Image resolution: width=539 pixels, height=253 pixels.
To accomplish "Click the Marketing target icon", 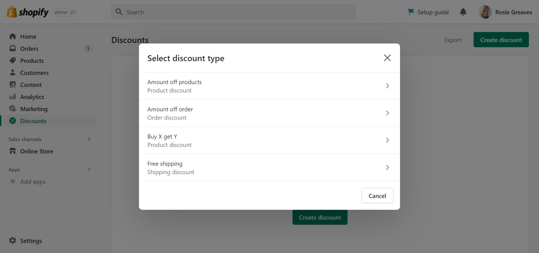I will pyautogui.click(x=13, y=109).
